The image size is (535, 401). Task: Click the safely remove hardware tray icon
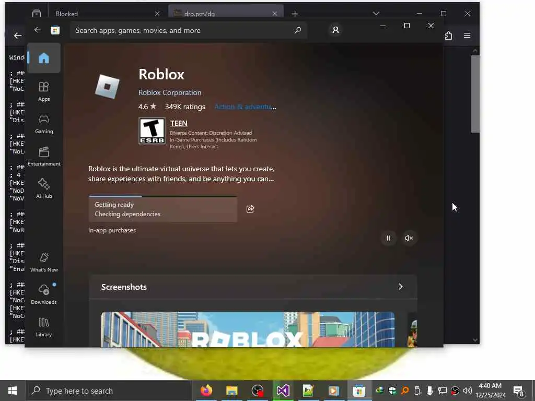pyautogui.click(x=417, y=391)
